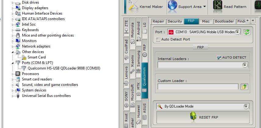261x128 pixels.
Task: Click the System devices icon
Action: (x=18, y=90)
